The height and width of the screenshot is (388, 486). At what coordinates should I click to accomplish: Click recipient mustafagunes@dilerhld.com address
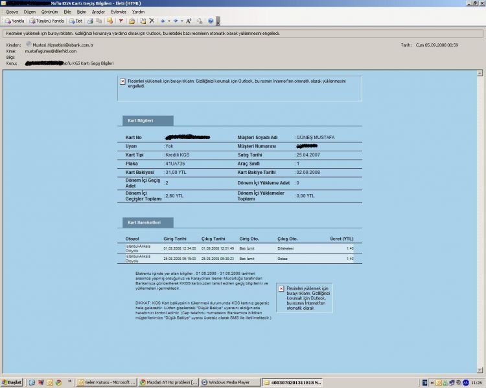point(51,51)
